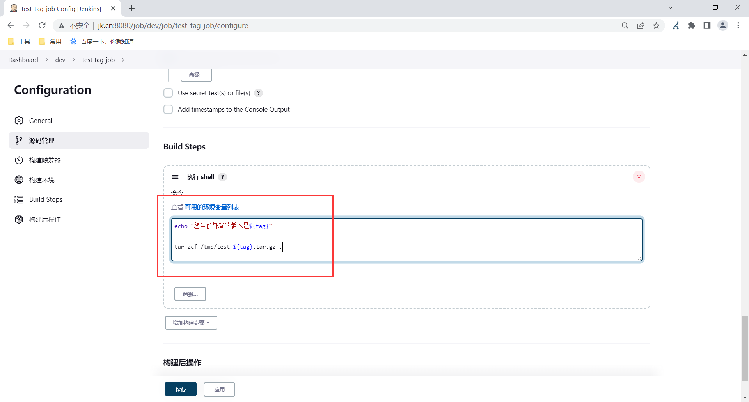Image resolution: width=749 pixels, height=402 pixels.
Task: Click dev in the breadcrumb
Action: pos(60,60)
